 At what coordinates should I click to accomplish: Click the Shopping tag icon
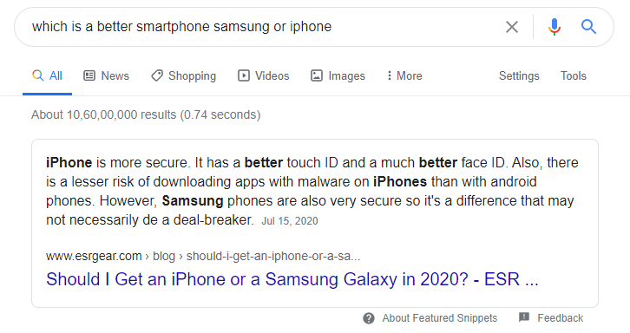coord(157,75)
